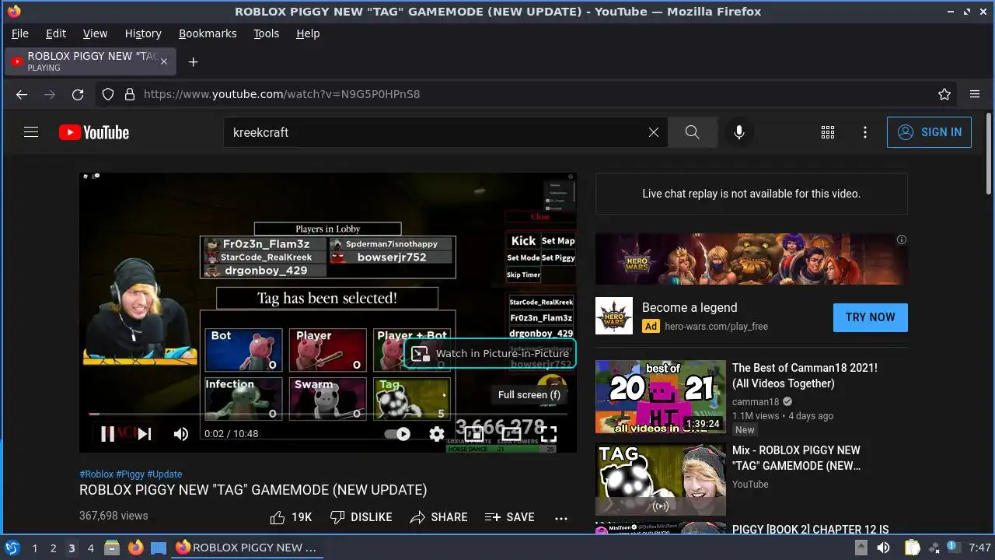The height and width of the screenshot is (560, 995).
Task: Pause the video
Action: pos(107,434)
